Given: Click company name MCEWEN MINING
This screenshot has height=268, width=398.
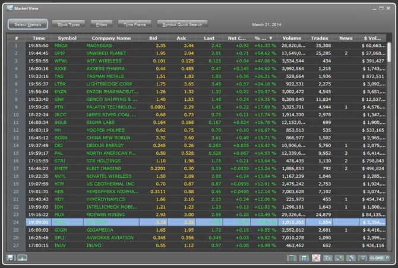Looking at the screenshot, I should pyautogui.click(x=106, y=215).
